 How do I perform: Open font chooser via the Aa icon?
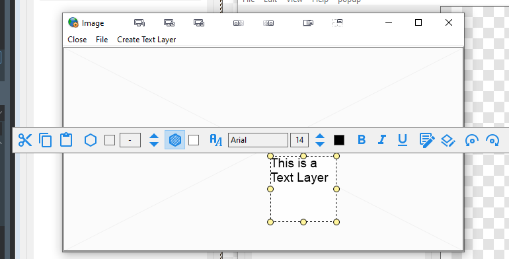[x=216, y=140]
